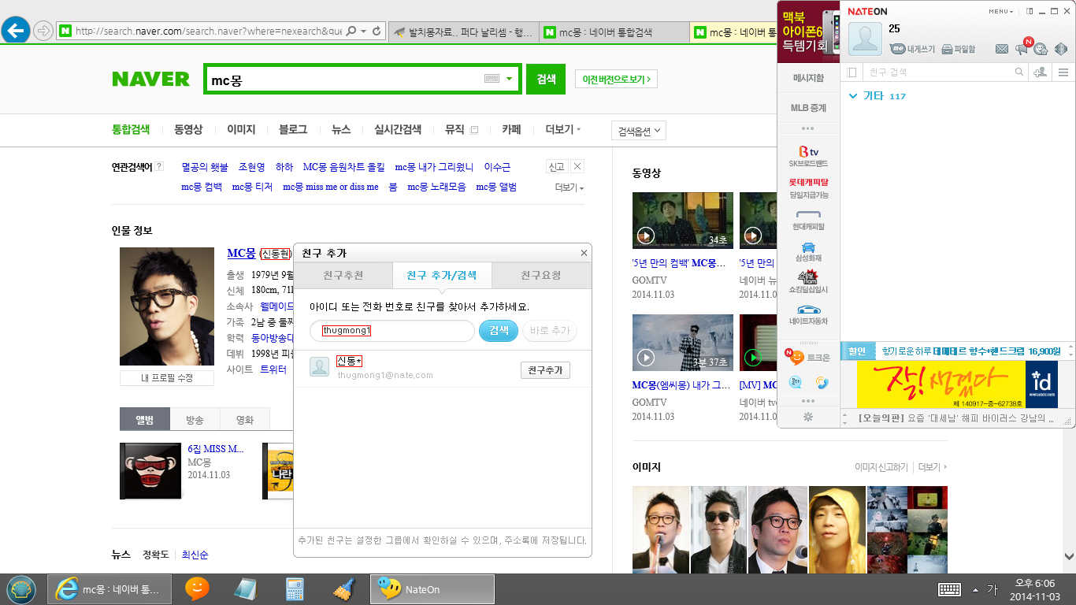Select Naver 블로그 tab

[293, 129]
